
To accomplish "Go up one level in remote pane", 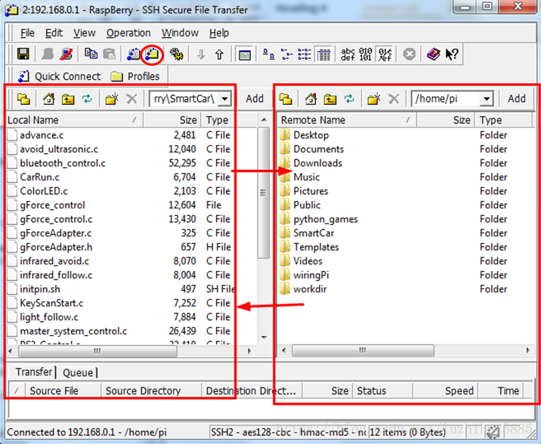I will [x=330, y=99].
